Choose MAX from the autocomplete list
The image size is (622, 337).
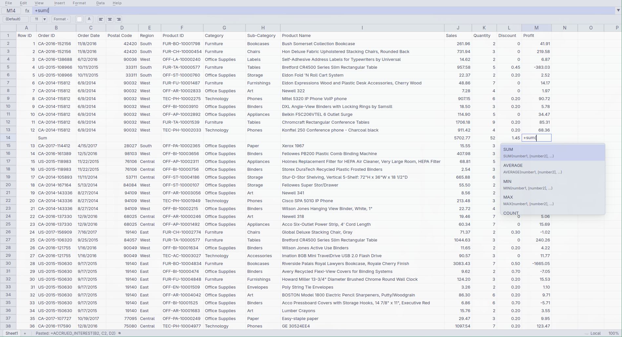tap(552, 200)
